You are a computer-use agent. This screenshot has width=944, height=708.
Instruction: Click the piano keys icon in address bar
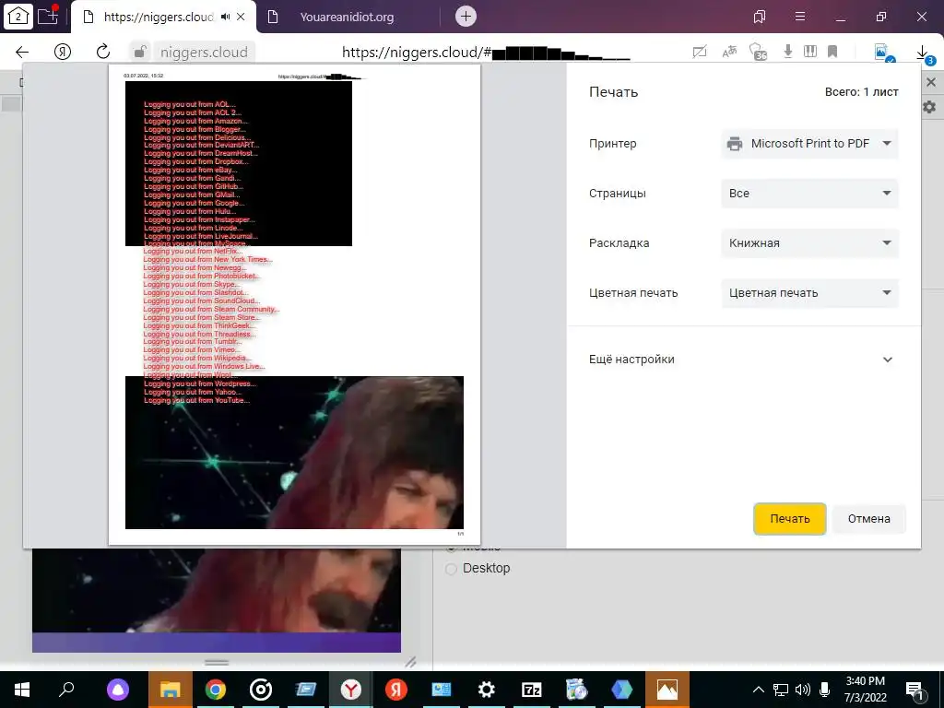pos(810,52)
